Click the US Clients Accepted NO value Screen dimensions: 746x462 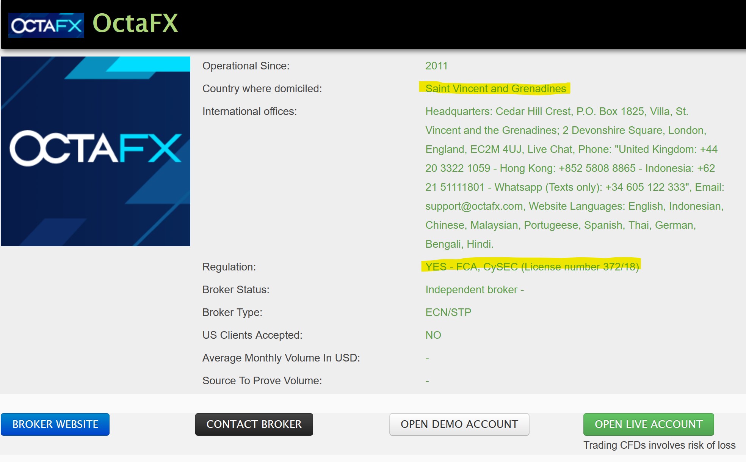coord(433,335)
